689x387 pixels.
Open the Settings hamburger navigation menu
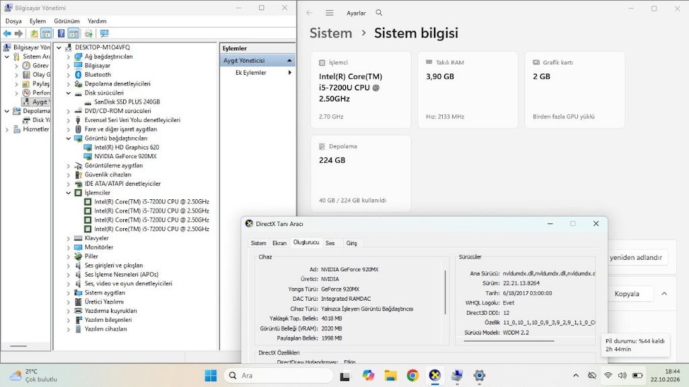(x=330, y=13)
